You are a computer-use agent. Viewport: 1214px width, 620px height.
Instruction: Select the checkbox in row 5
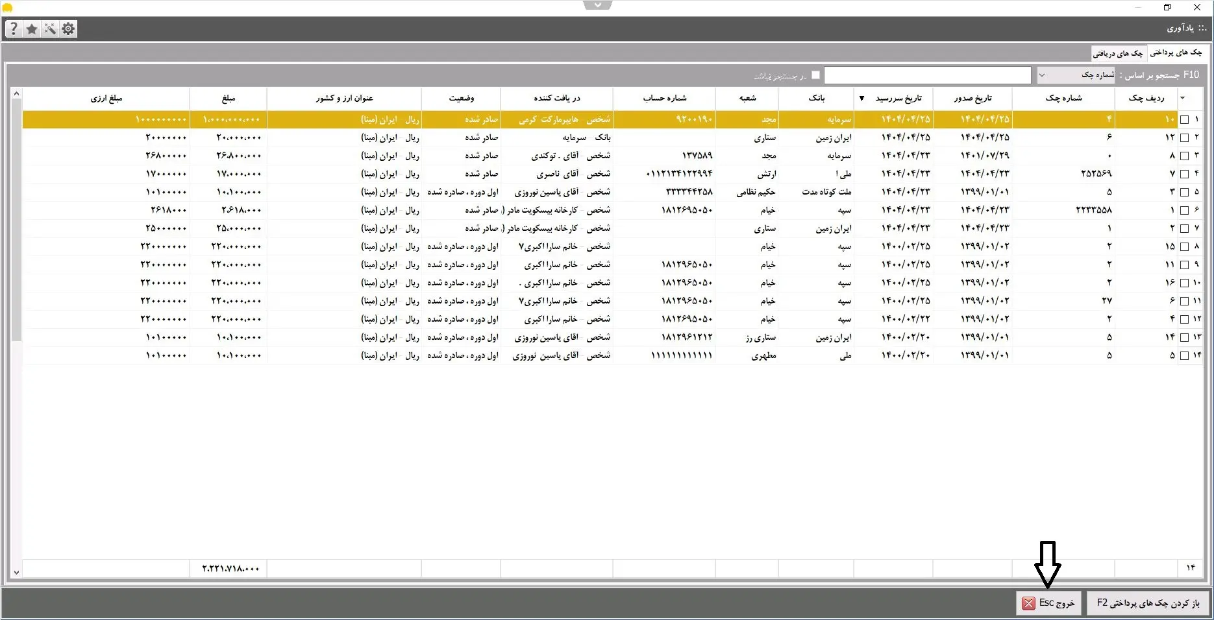tap(1184, 192)
